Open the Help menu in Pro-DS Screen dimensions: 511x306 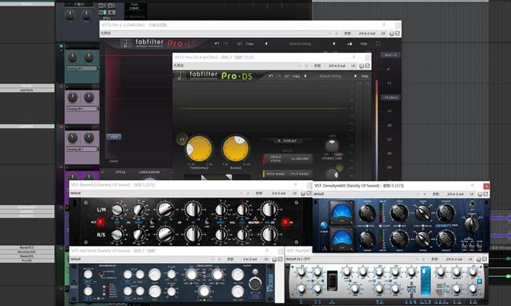[365, 76]
